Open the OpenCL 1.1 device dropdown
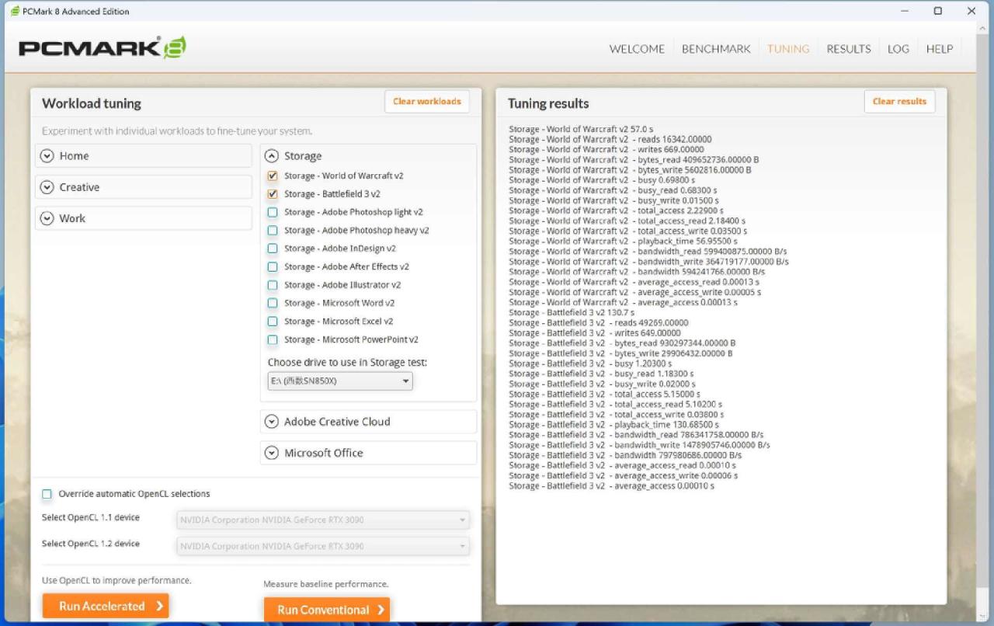The height and width of the screenshot is (626, 994). (x=323, y=520)
